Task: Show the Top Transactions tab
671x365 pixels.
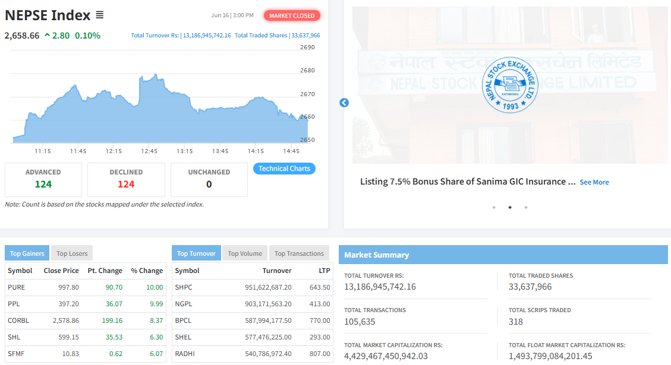Action: click(299, 253)
